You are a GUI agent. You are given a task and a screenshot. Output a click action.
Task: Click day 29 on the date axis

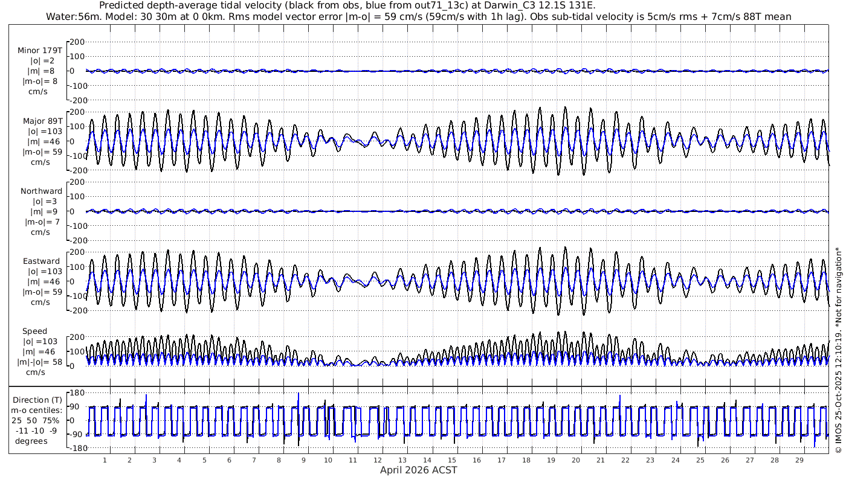click(x=799, y=460)
